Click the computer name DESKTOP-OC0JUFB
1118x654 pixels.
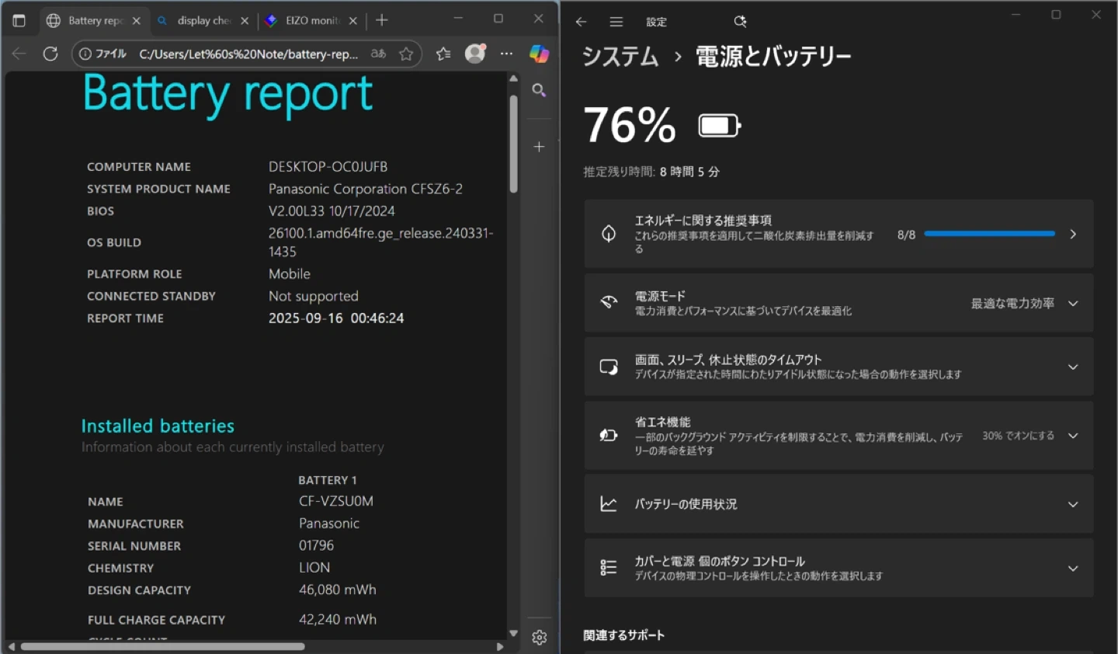click(328, 166)
